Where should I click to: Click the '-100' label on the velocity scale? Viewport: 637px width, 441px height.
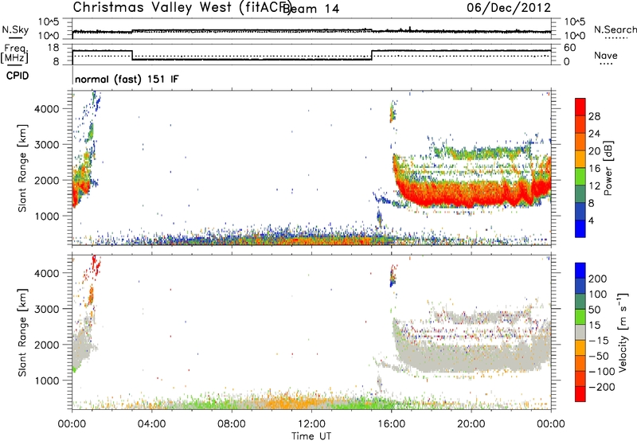tap(602, 371)
